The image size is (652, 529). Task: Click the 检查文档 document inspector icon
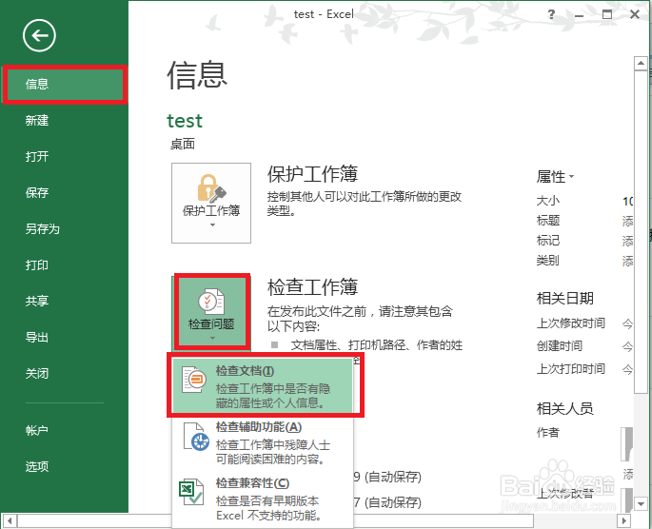tap(194, 380)
